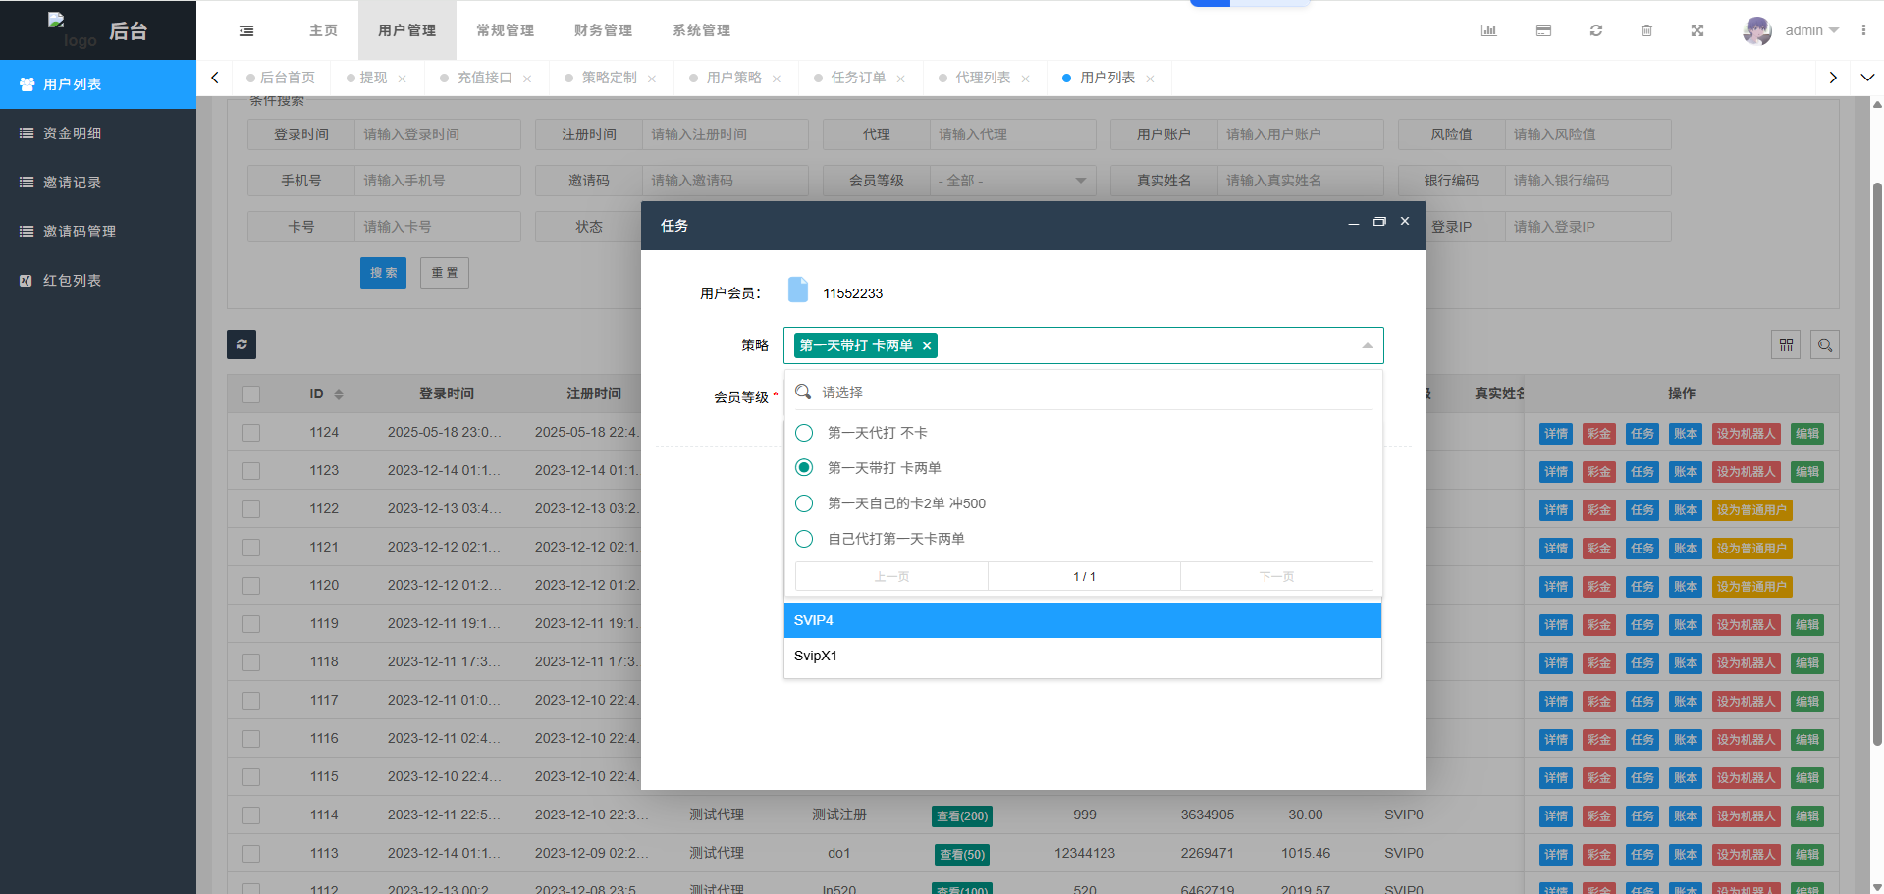The width and height of the screenshot is (1884, 894).
Task: Click the refresh icon in top header
Action: (1596, 30)
